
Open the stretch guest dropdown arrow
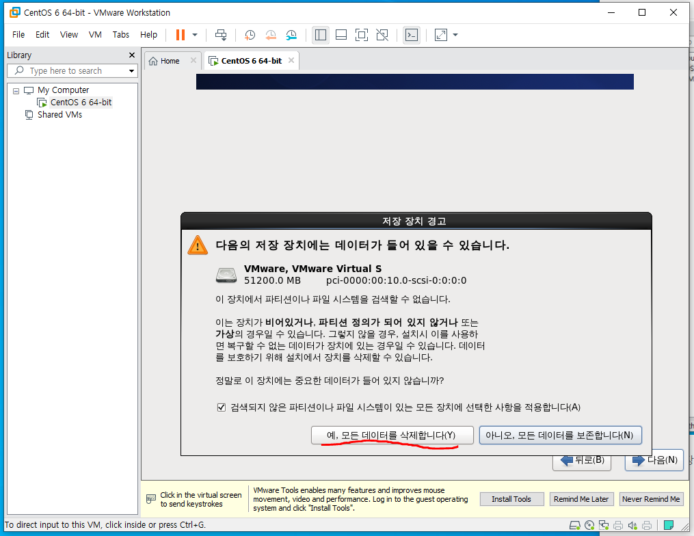click(455, 35)
